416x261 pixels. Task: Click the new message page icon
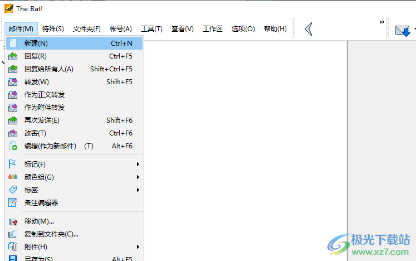[13, 43]
